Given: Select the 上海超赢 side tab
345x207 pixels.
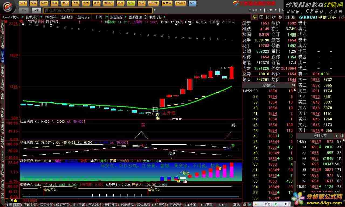Looking at the screenshot, I should 3,85.
